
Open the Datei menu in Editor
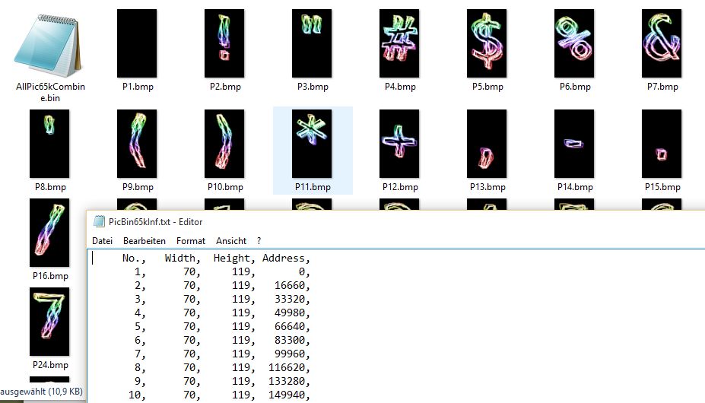(x=102, y=240)
